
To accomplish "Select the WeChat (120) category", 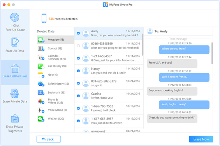I will pos(56,119).
